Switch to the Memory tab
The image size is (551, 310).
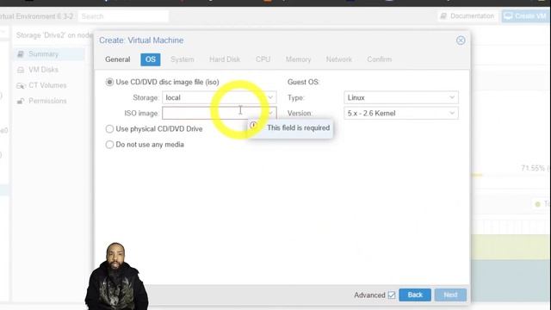pyautogui.click(x=298, y=59)
